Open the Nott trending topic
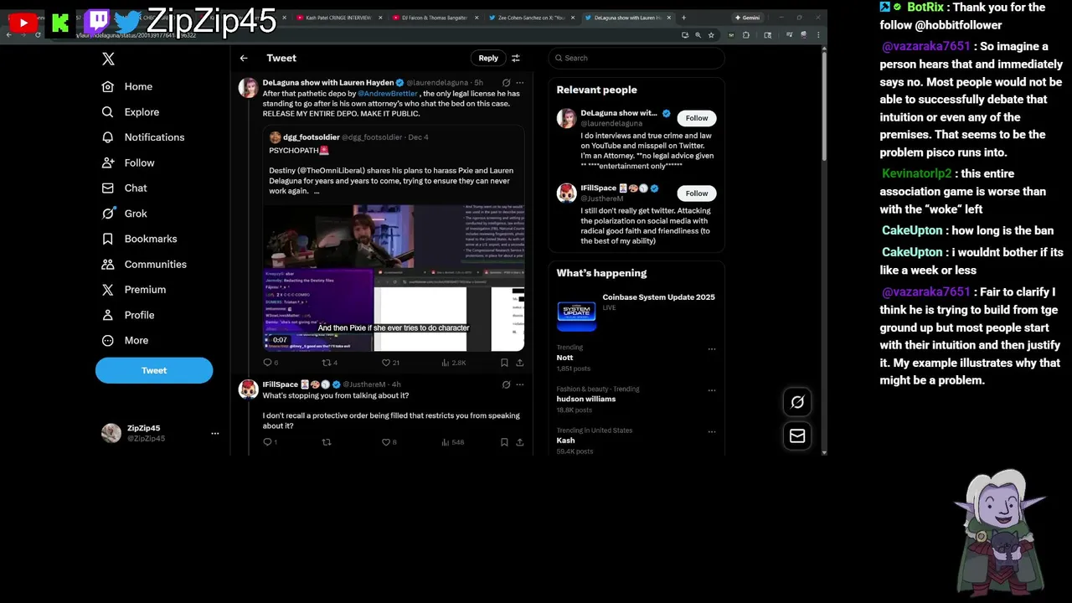 (x=564, y=358)
